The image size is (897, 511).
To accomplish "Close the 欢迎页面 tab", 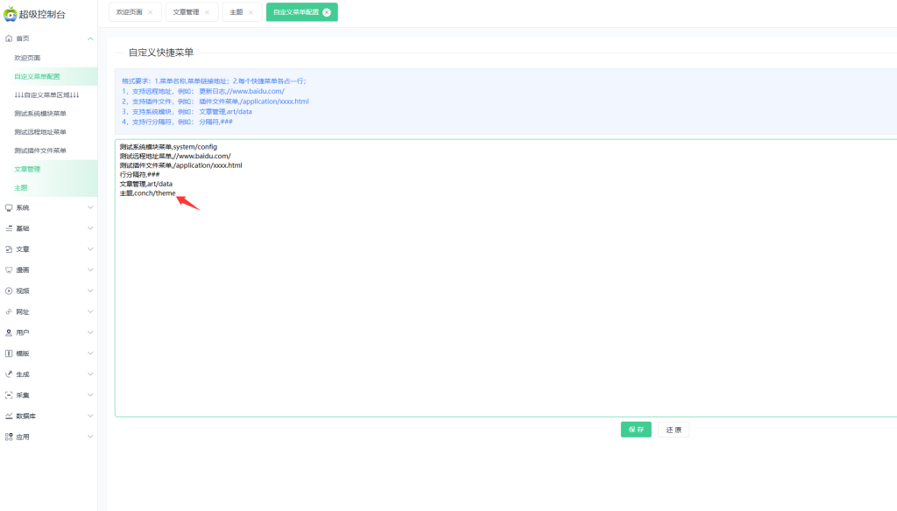I will click(x=150, y=12).
